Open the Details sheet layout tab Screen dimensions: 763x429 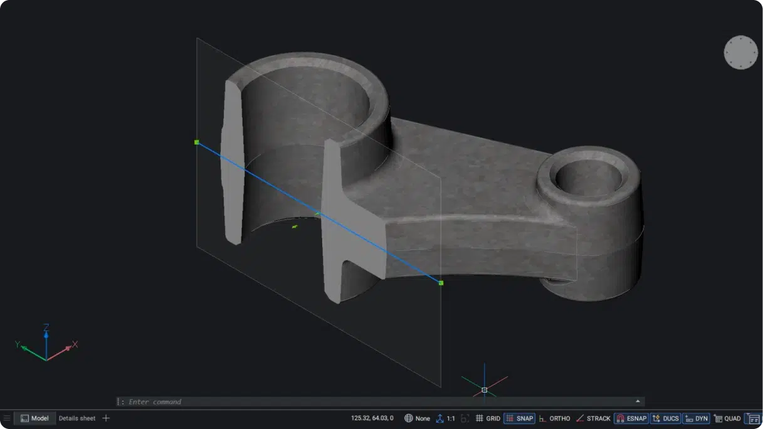click(x=77, y=418)
